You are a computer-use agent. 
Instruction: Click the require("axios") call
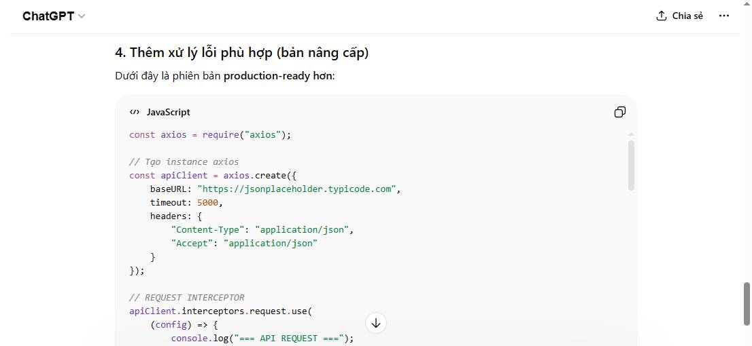[x=246, y=134]
